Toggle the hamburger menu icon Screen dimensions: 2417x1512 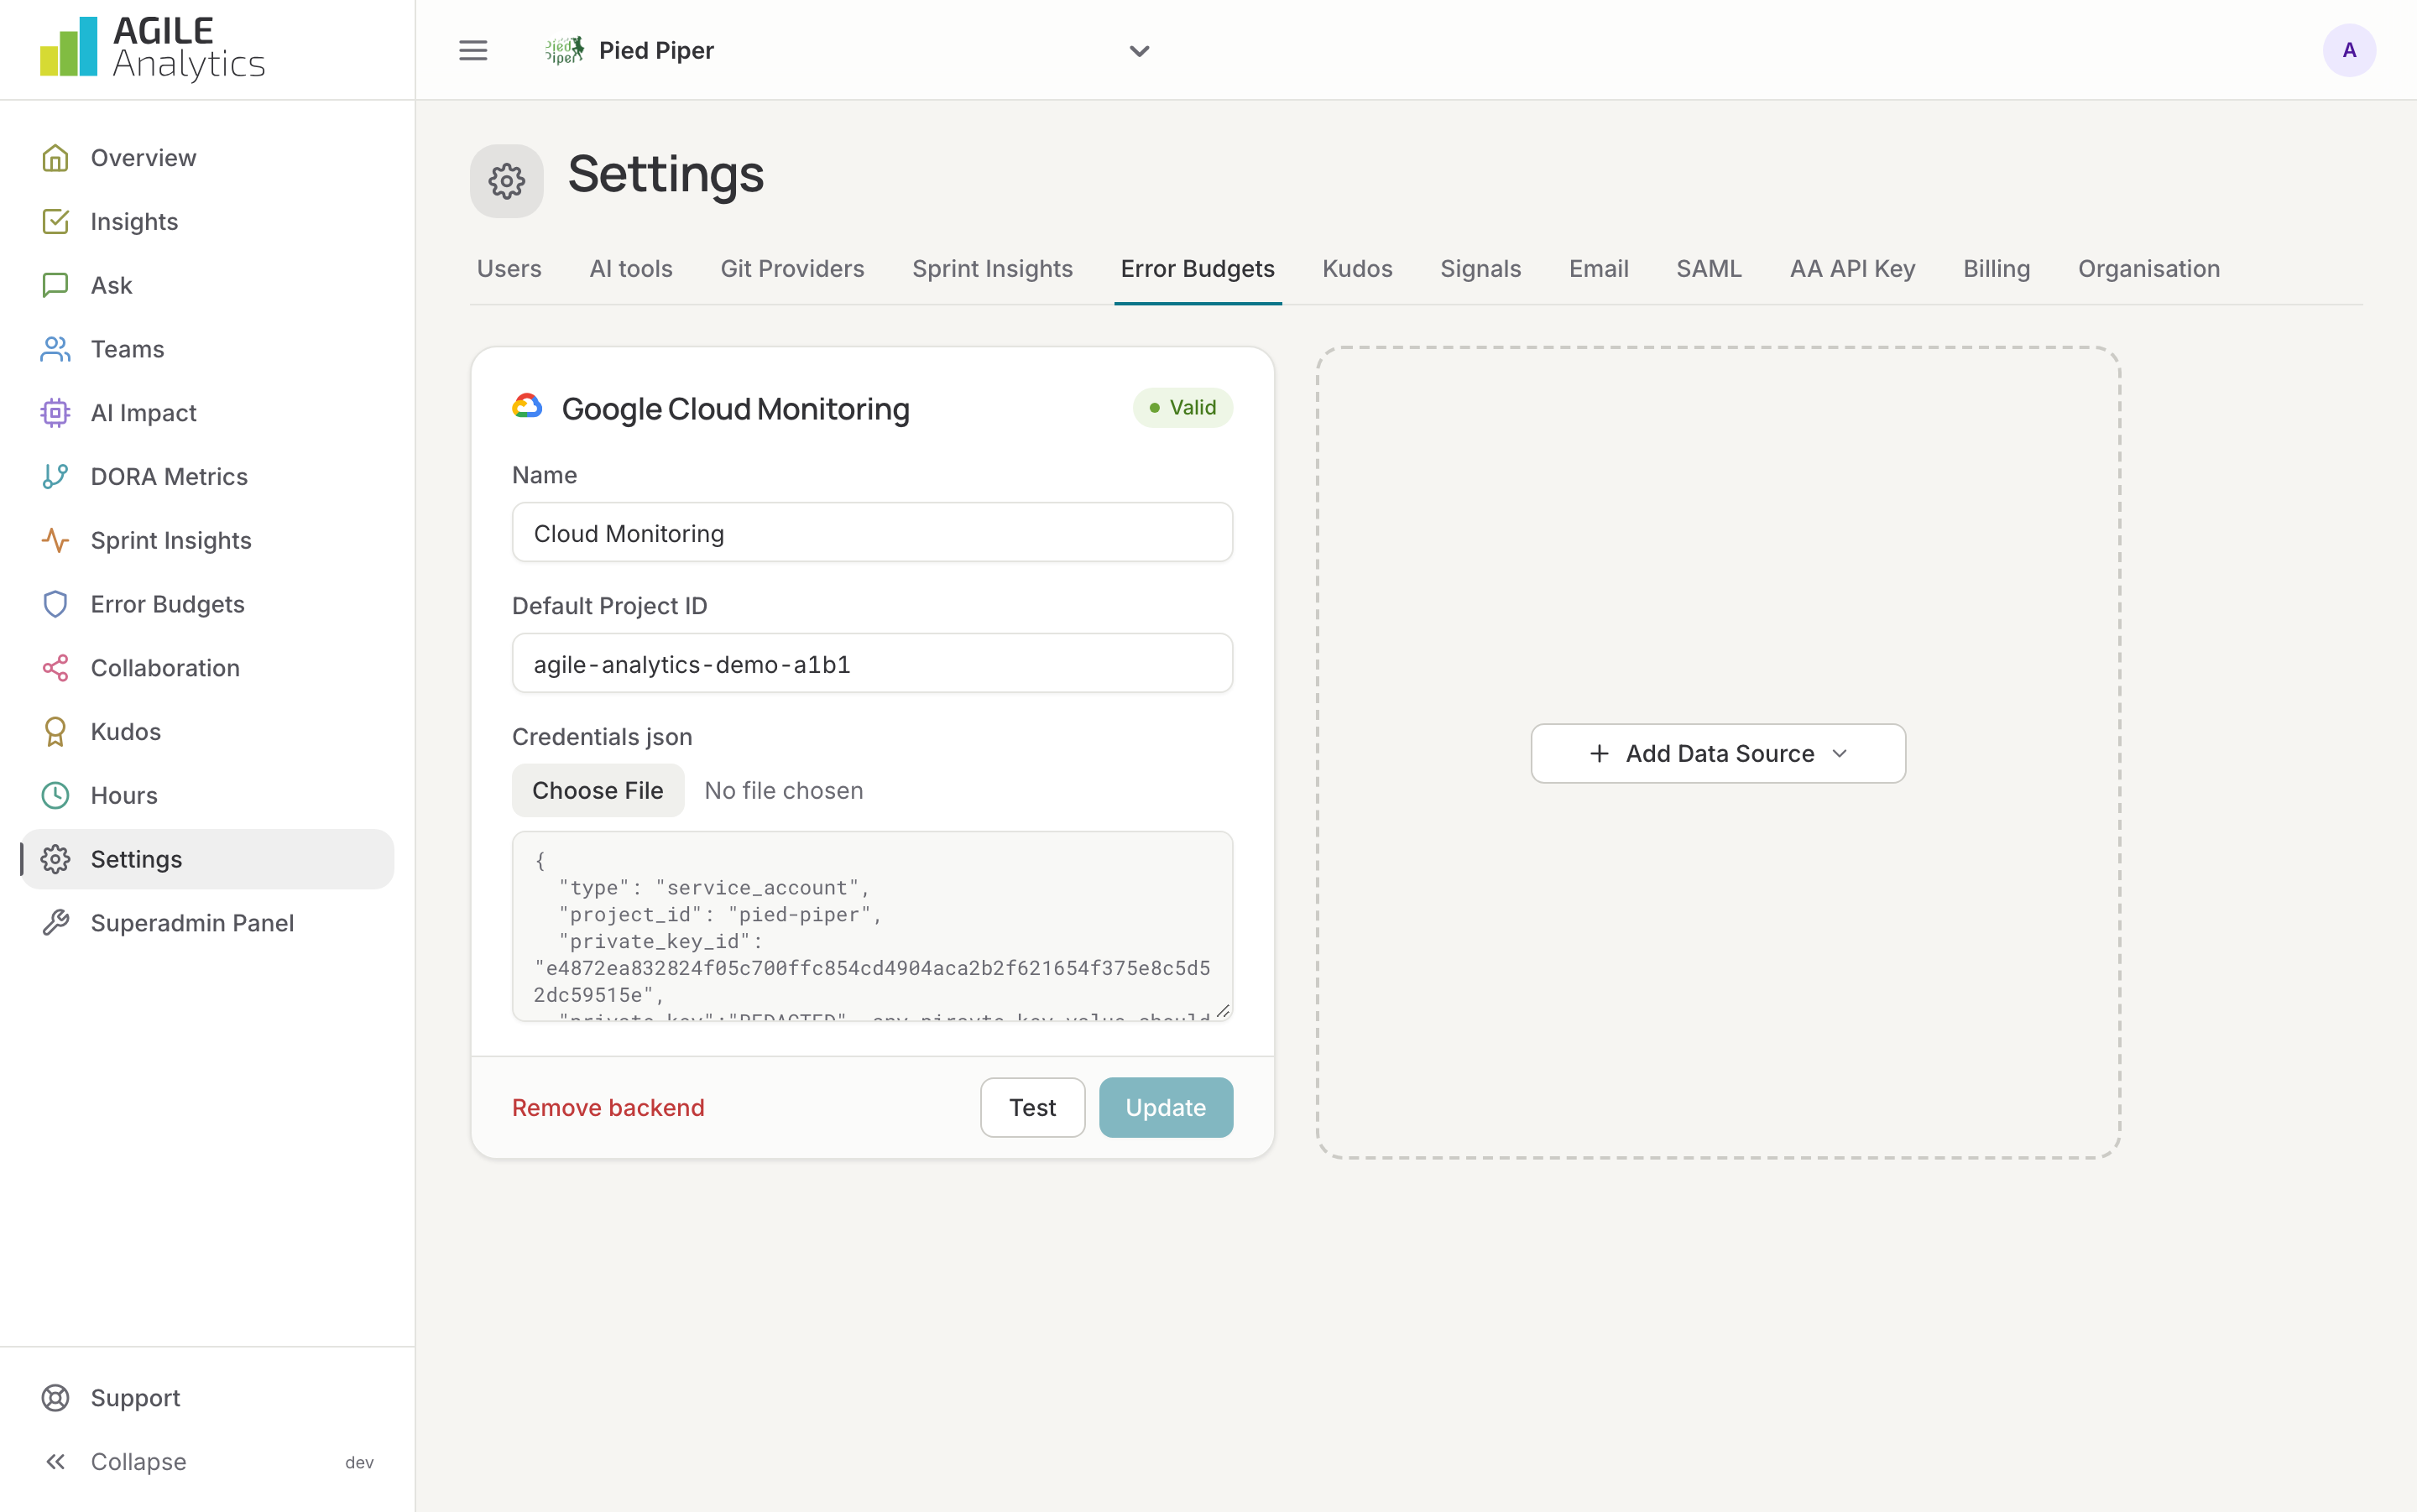click(473, 50)
